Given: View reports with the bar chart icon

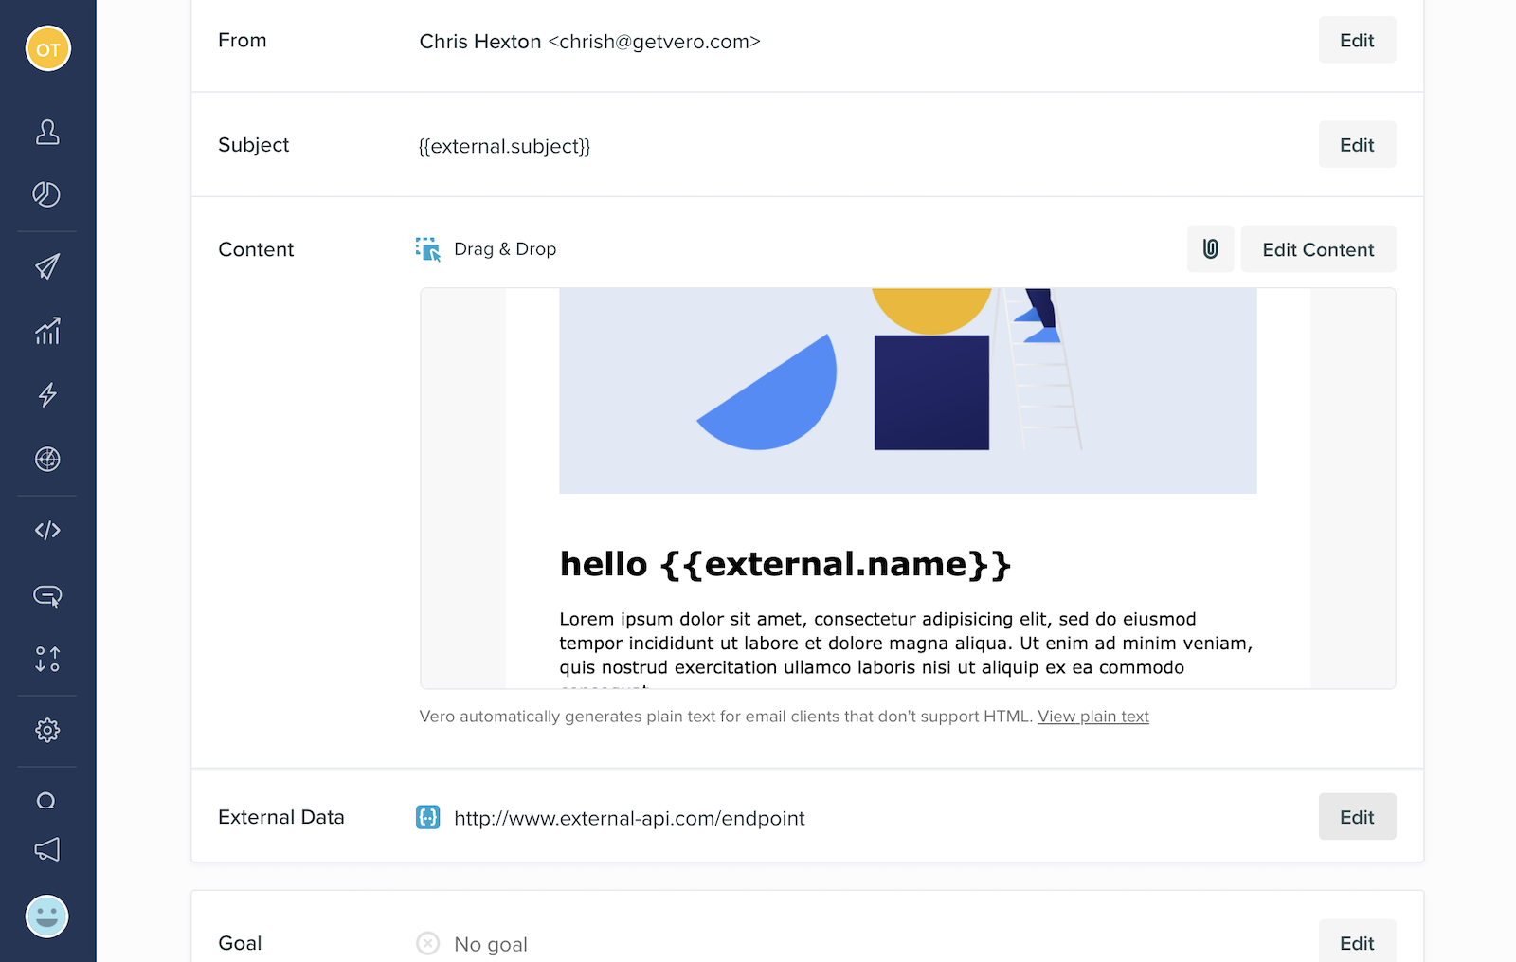Looking at the screenshot, I should 46,332.
